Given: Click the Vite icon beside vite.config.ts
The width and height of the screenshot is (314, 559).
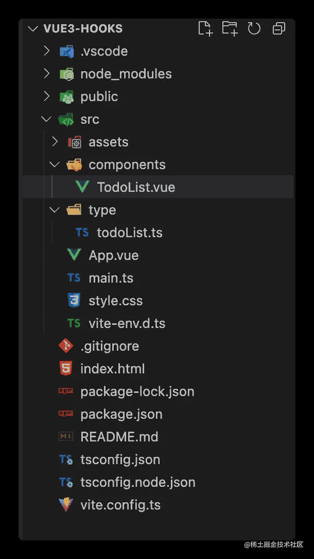Looking at the screenshot, I should coord(66,505).
